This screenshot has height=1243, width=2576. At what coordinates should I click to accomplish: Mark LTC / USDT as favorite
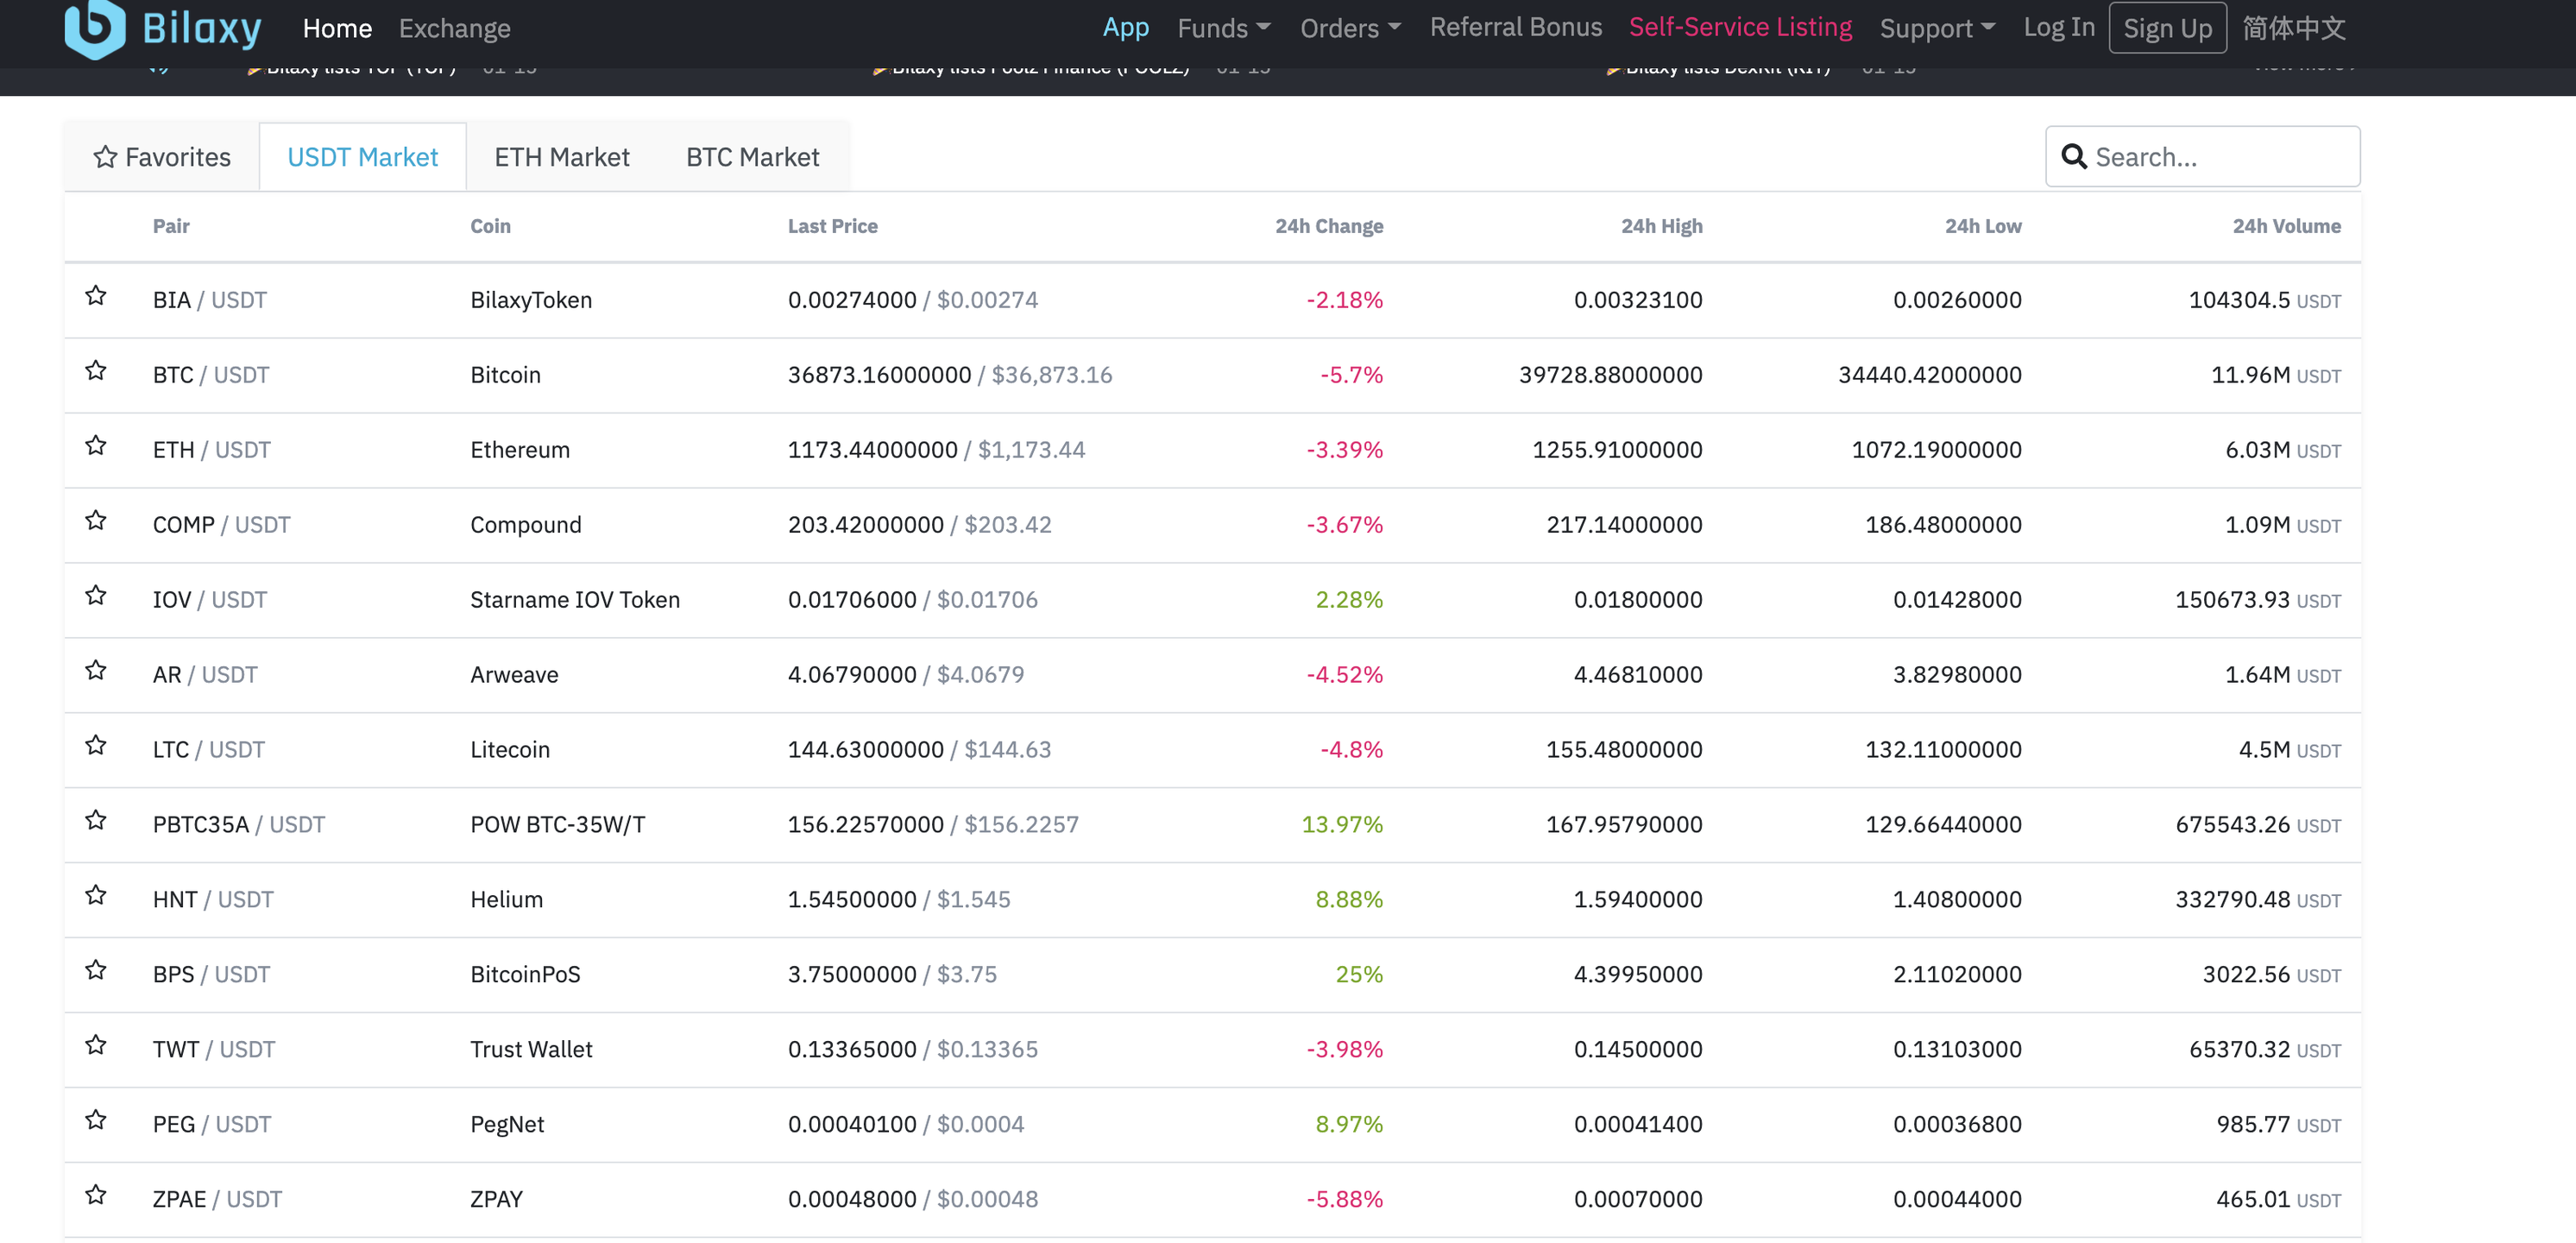96,746
